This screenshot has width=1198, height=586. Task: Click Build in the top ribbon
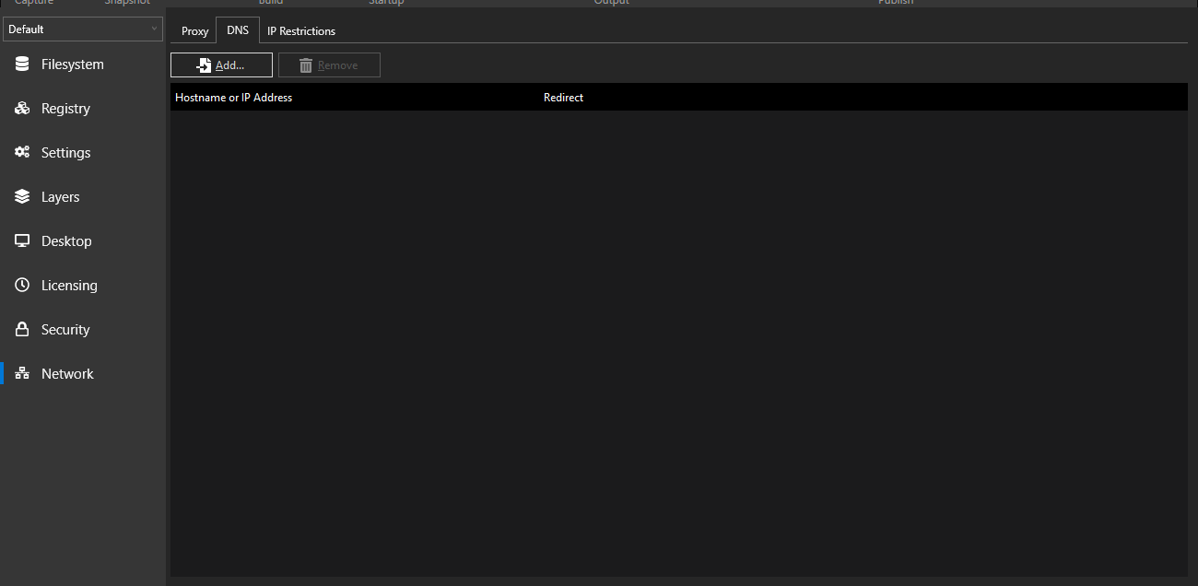[x=270, y=3]
